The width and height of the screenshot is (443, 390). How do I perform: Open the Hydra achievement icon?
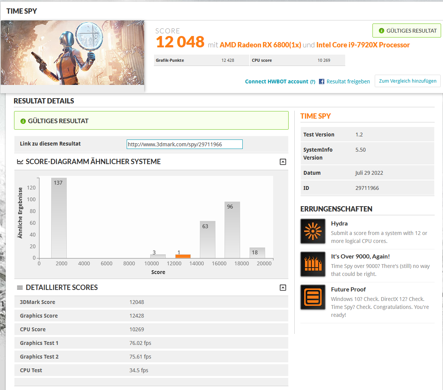(x=313, y=231)
